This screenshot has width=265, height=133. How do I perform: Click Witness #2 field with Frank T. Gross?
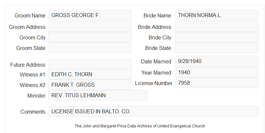coord(90,85)
